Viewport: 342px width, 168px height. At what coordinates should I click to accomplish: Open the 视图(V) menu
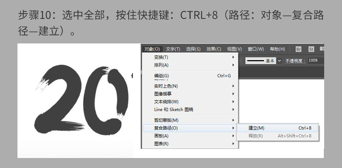pos(234,49)
